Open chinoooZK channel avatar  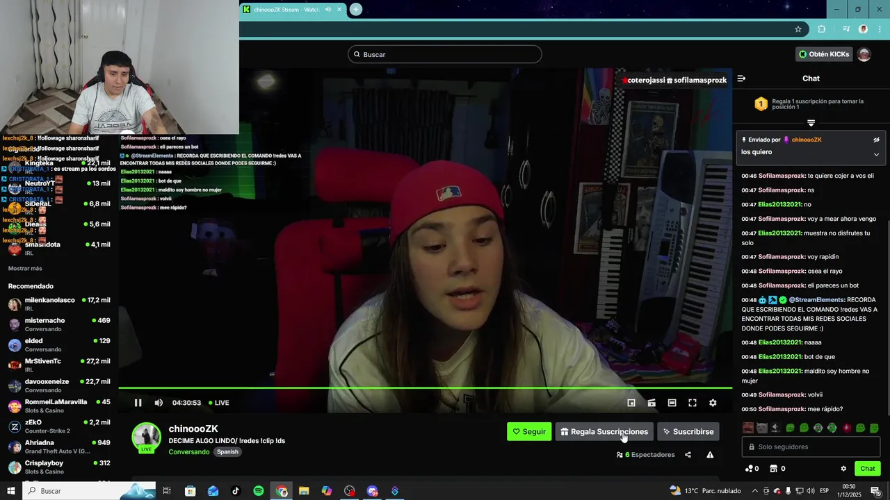[146, 437]
